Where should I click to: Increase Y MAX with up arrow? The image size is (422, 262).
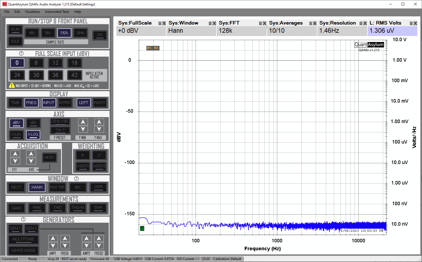pyautogui.click(x=99, y=122)
